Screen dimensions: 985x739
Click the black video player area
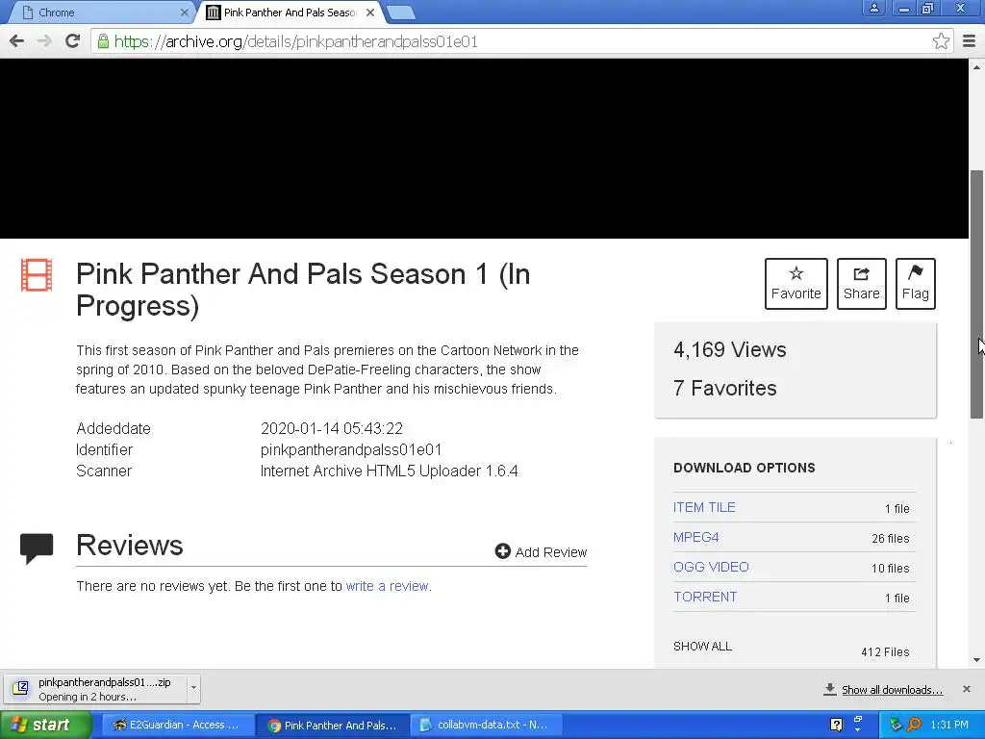click(485, 148)
